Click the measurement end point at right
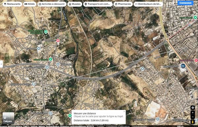 pyautogui.click(x=184, y=47)
